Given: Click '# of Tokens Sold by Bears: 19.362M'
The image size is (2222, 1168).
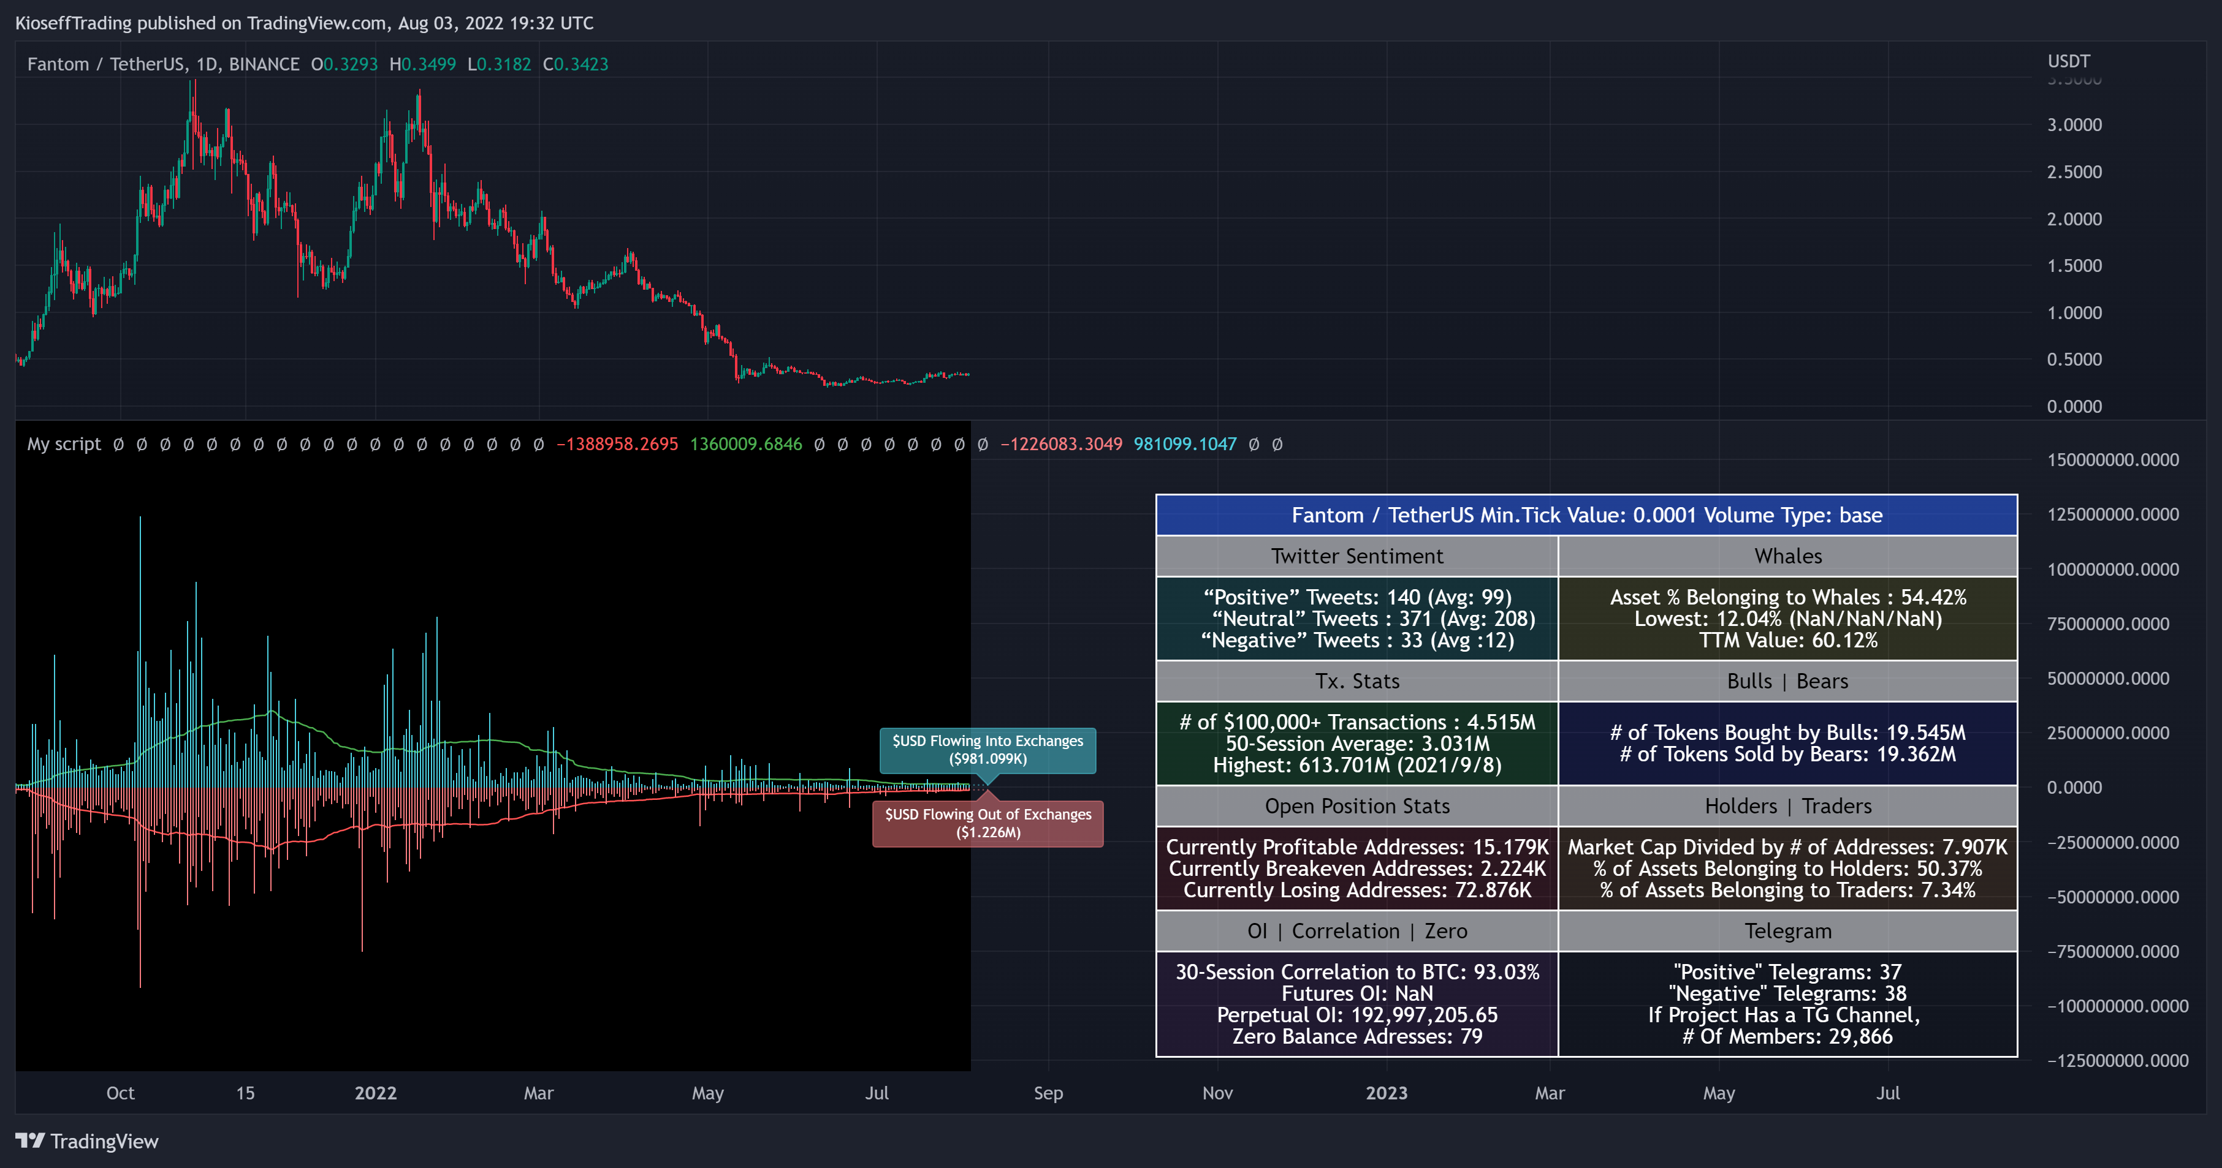Looking at the screenshot, I should (x=1788, y=754).
